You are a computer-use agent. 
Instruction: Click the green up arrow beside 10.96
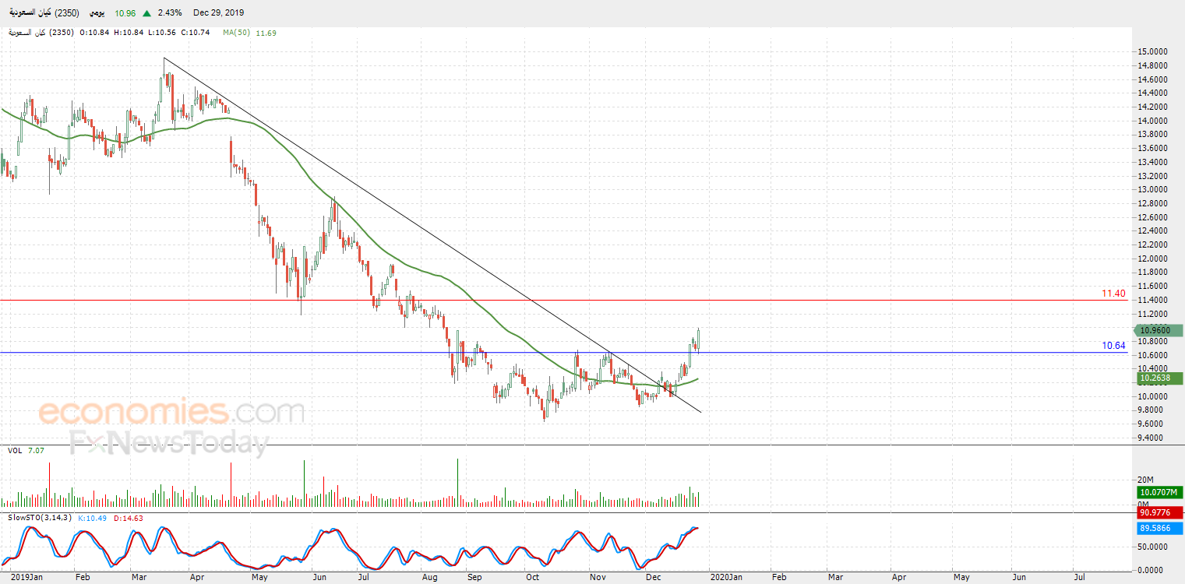click(146, 13)
